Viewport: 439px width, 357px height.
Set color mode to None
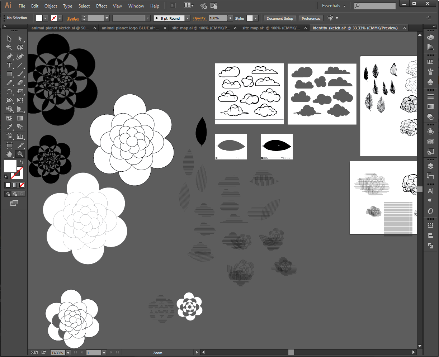[22, 185]
